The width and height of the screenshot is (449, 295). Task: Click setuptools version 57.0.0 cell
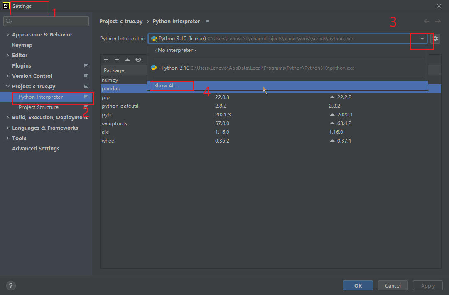click(222, 123)
